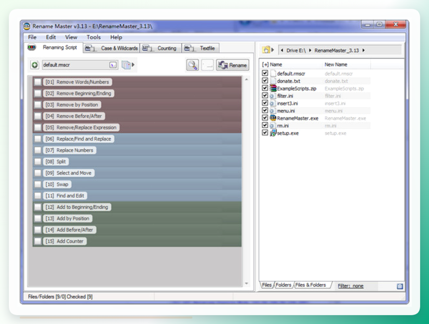Enable step [07] Replace Numbers checkbox
429x324 pixels.
click(38, 151)
